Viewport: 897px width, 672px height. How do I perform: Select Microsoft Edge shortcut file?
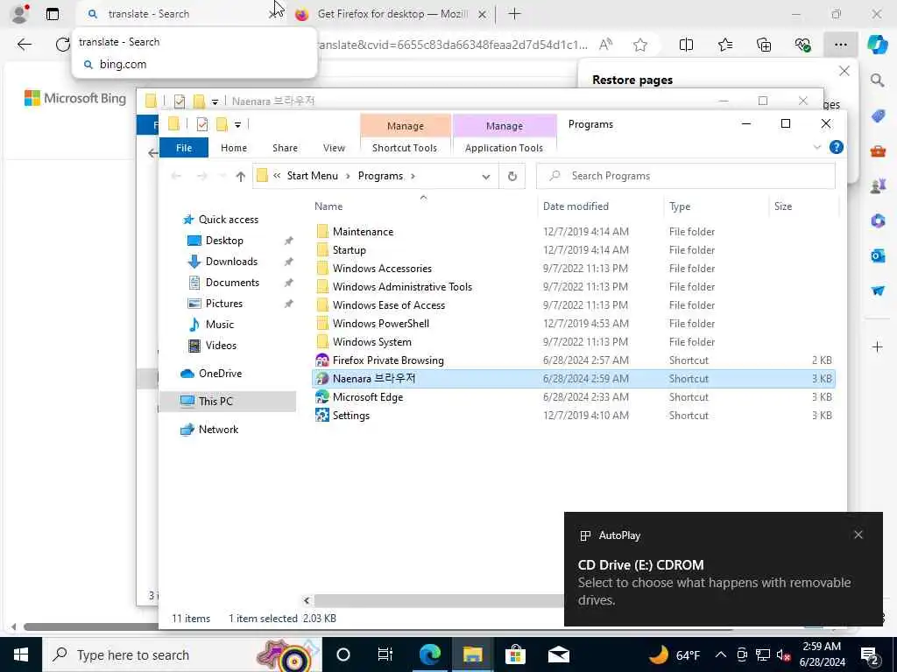pyautogui.click(x=367, y=397)
